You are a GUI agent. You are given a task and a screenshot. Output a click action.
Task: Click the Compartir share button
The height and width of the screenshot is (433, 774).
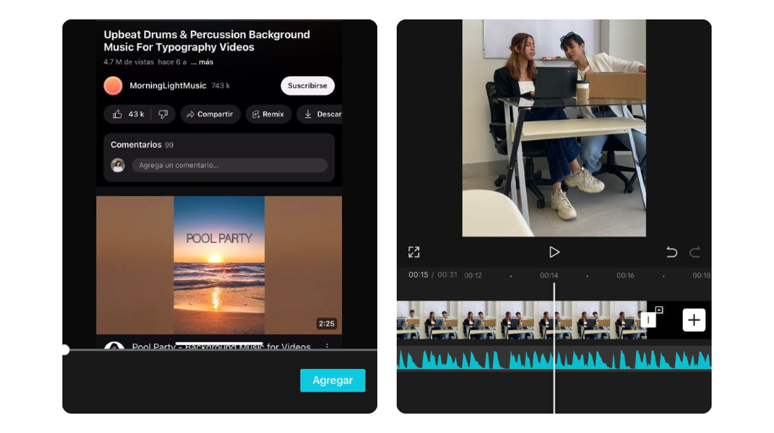[x=209, y=114]
